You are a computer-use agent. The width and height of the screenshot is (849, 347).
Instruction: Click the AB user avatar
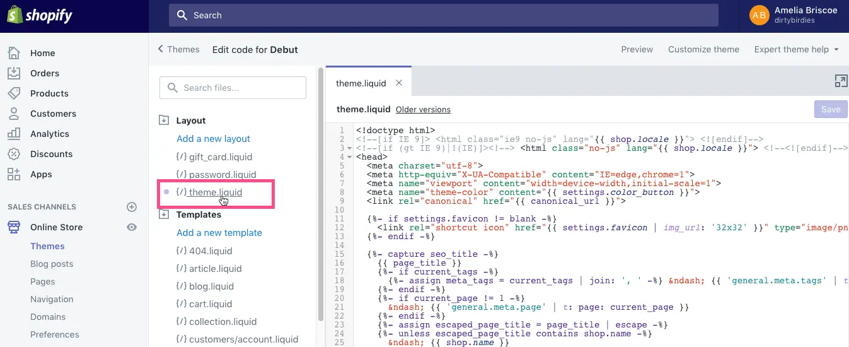(x=759, y=15)
